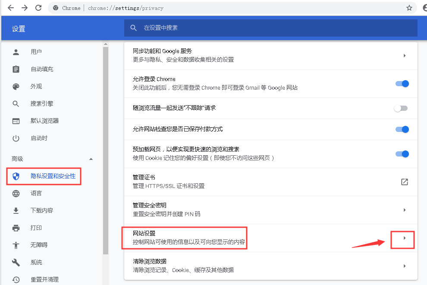Click the printer icon beside 打印
The width and height of the screenshot is (427, 285).
pyautogui.click(x=16, y=228)
